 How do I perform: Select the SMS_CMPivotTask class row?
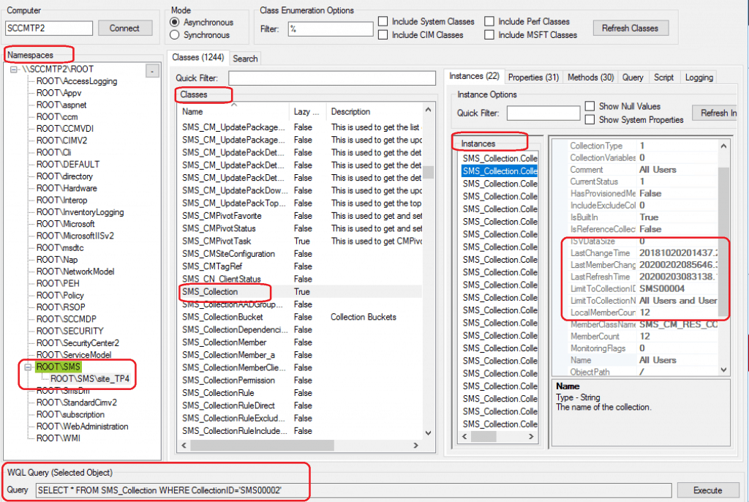(x=299, y=241)
